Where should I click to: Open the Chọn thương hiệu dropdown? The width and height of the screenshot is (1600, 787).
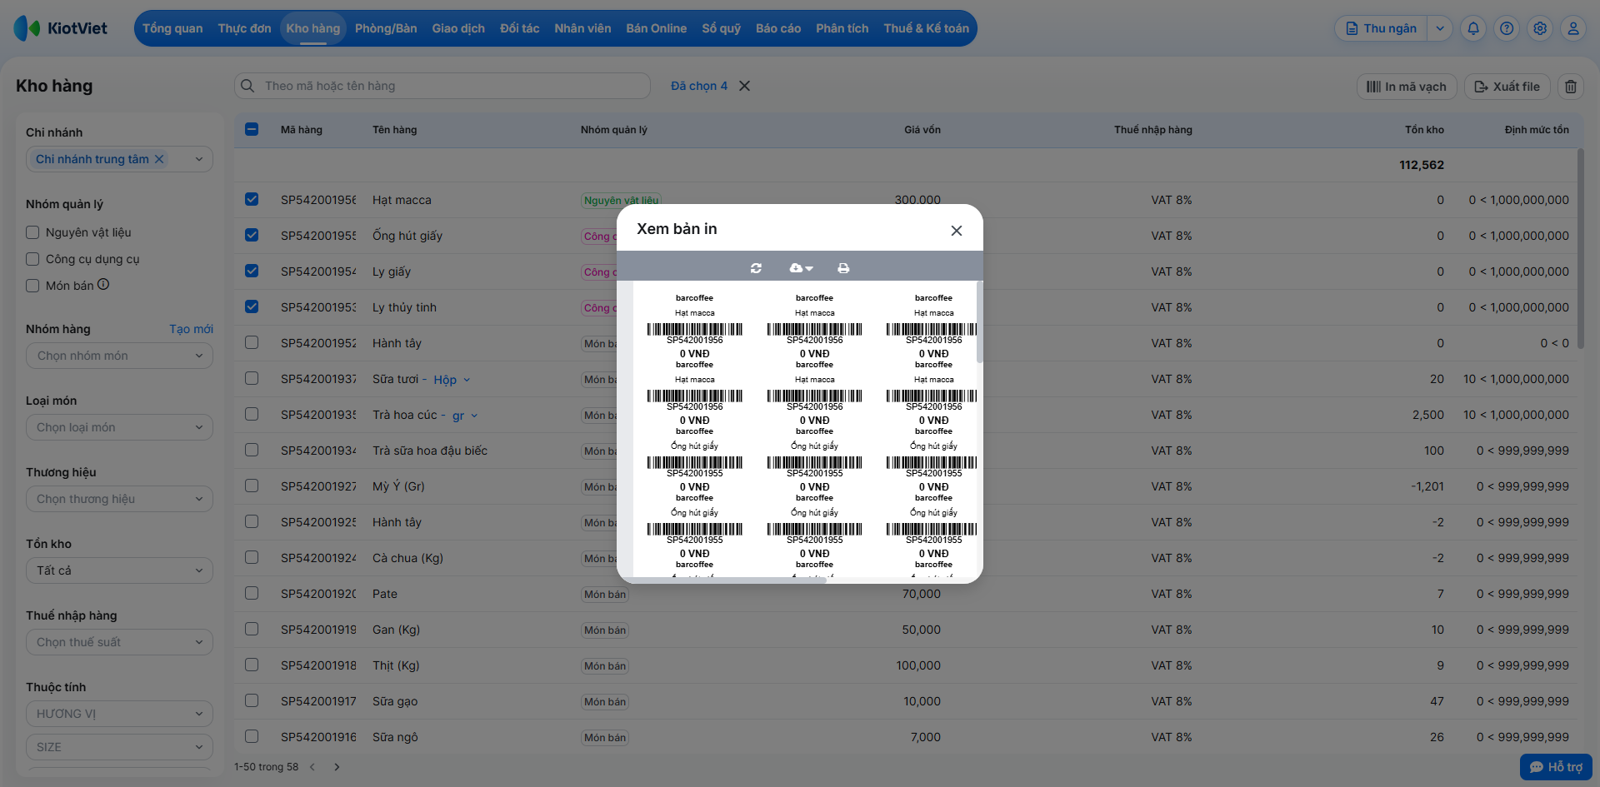[119, 499]
